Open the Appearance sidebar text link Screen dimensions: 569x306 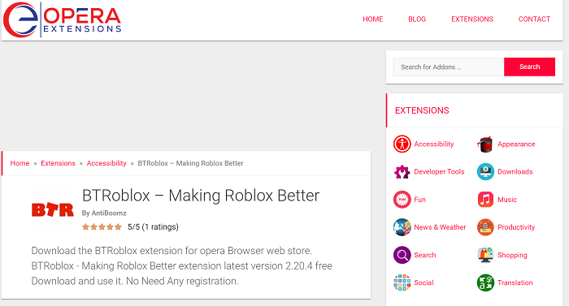[x=516, y=144]
